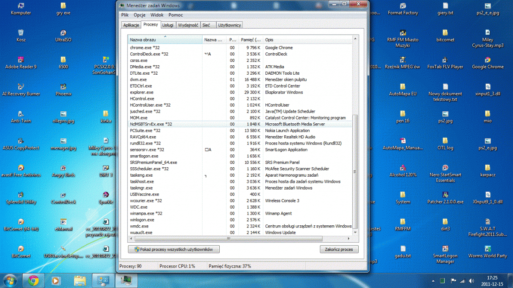This screenshot has width=513, height=288.
Task: Select the dwm.exe process row
Action: click(240, 79)
